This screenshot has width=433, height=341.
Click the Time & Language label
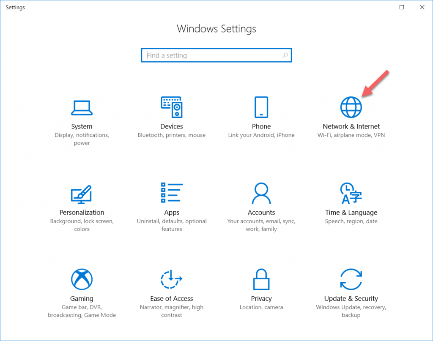pos(351,213)
